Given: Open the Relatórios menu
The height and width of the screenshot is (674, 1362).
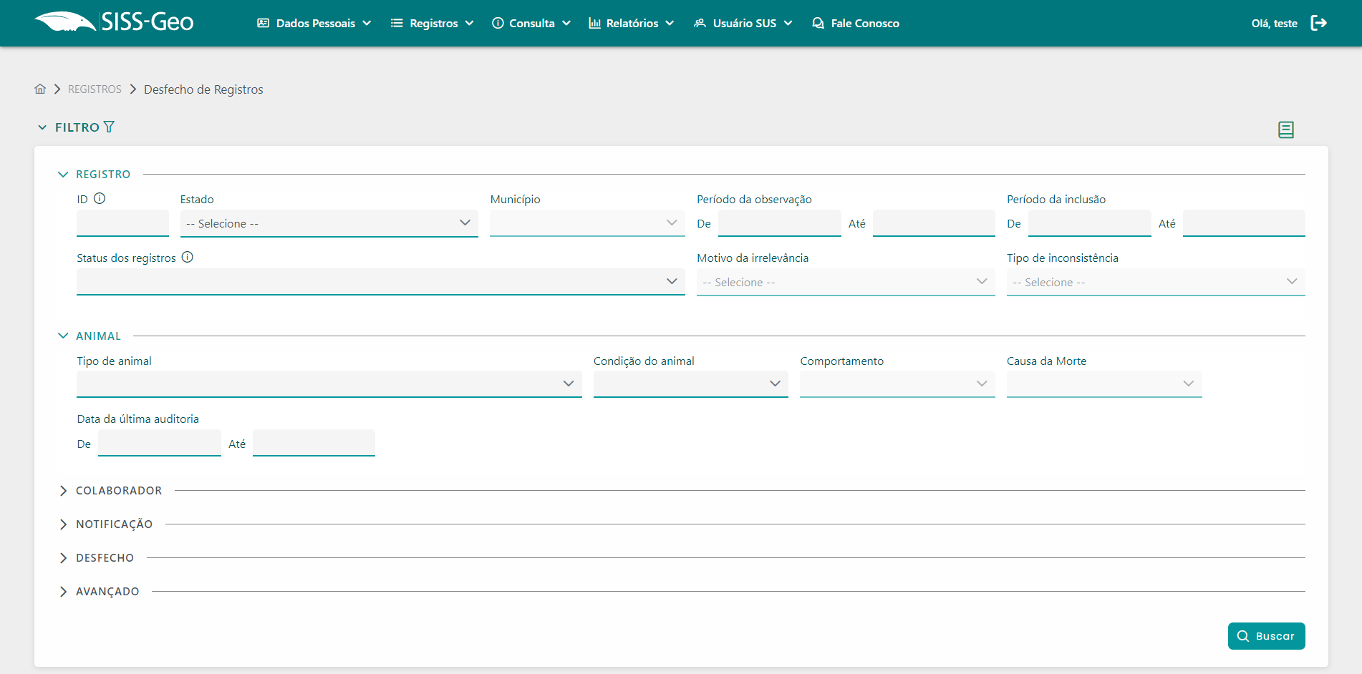Looking at the screenshot, I should 632,23.
